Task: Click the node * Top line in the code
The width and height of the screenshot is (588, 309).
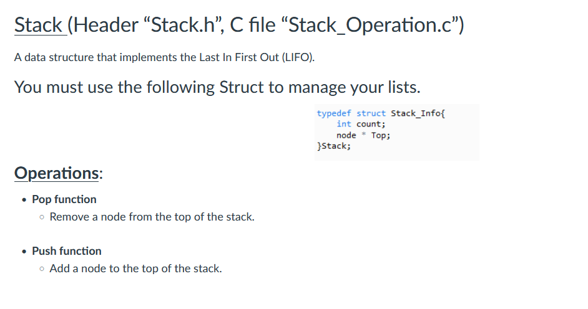Action: click(x=363, y=135)
